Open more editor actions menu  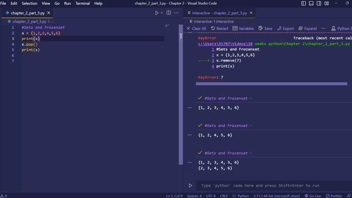click(176, 13)
